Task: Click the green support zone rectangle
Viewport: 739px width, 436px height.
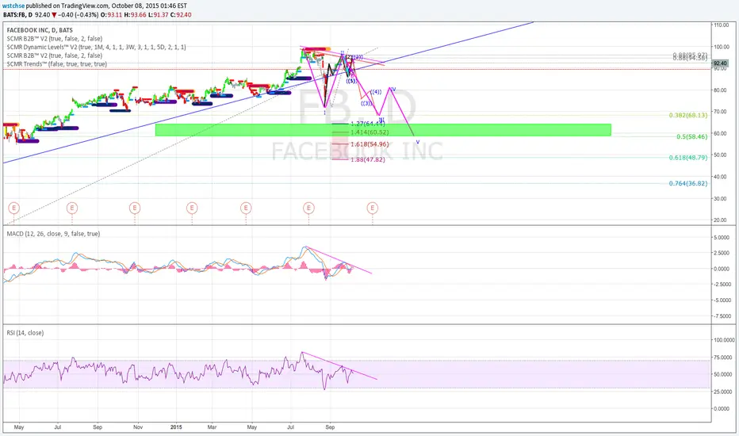Action: coord(383,130)
